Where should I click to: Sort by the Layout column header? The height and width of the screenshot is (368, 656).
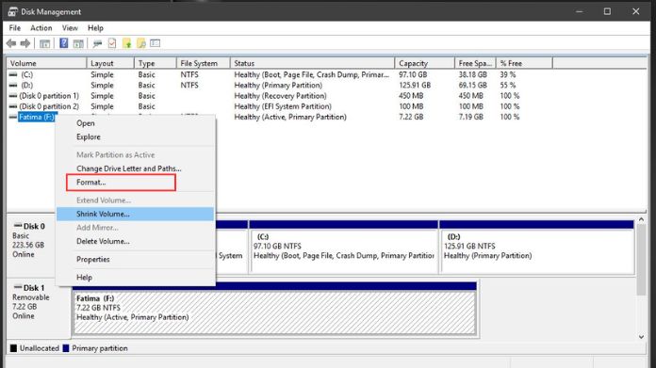110,63
